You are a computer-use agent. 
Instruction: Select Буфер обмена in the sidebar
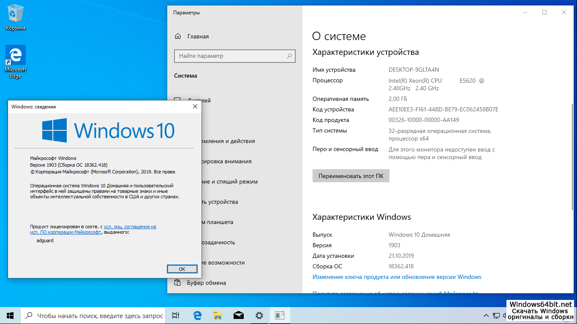pos(206,283)
